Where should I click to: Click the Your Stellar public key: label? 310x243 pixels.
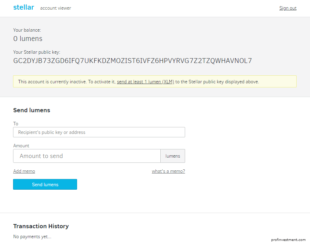point(36,52)
